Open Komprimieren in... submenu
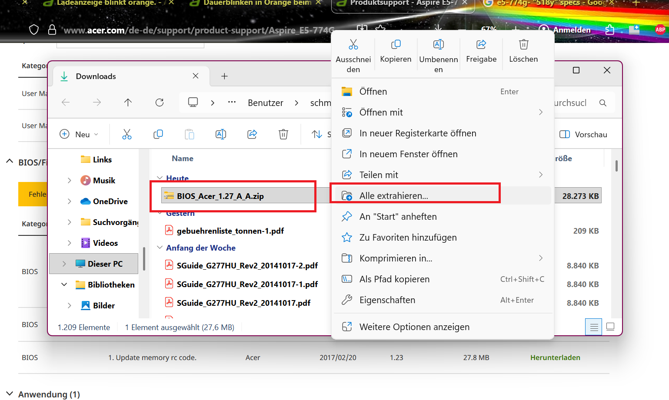The image size is (669, 400). point(443,258)
